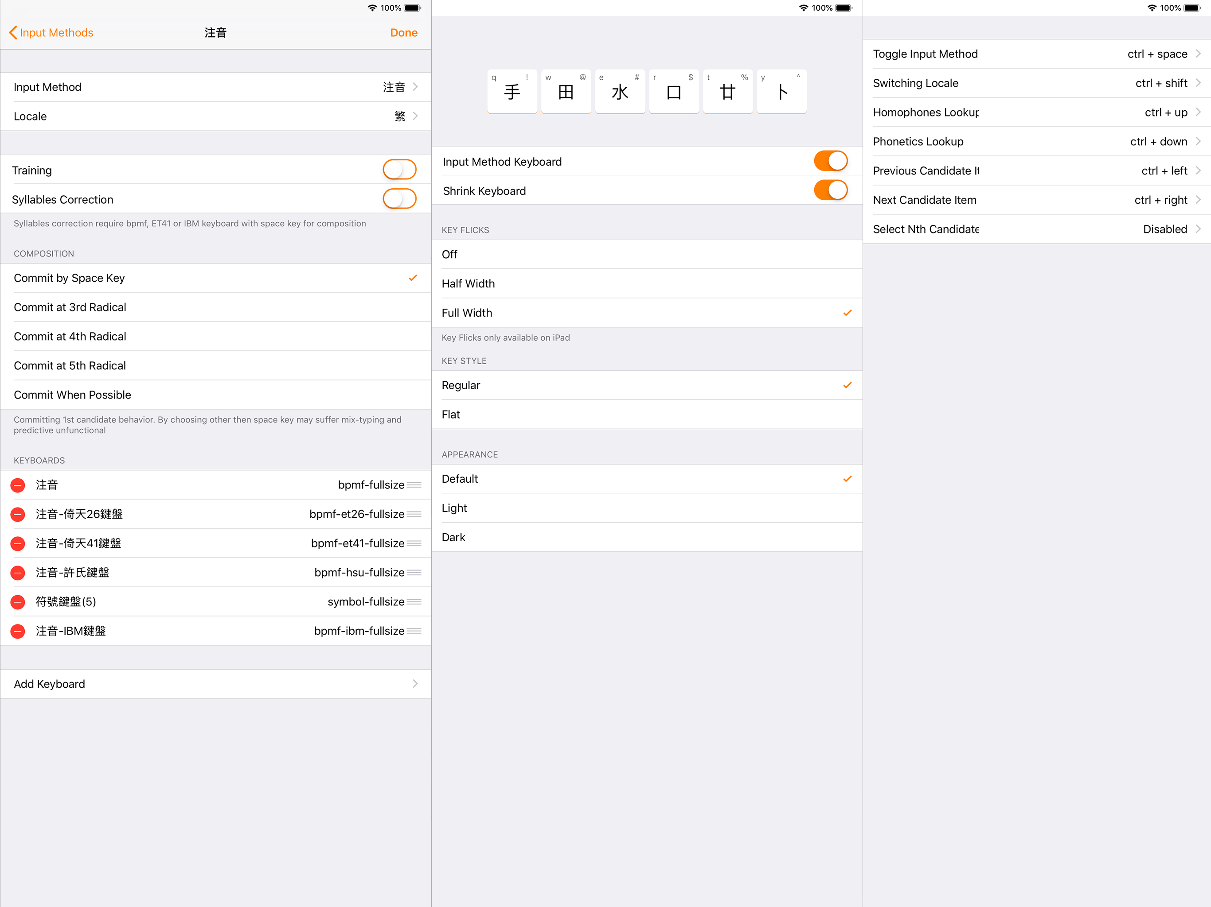Tap the minus icon beside 注音-倚天41鍵盤
This screenshot has height=907, width=1211.
18,543
